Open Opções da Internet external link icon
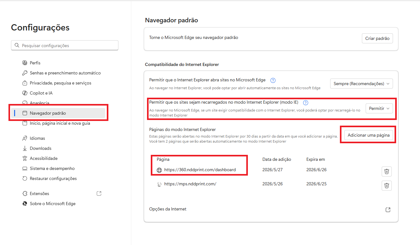Image resolution: width=420 pixels, height=245 pixels. [388, 210]
